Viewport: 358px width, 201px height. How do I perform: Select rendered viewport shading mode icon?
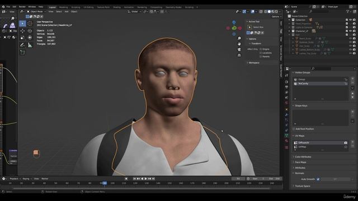tap(276, 11)
